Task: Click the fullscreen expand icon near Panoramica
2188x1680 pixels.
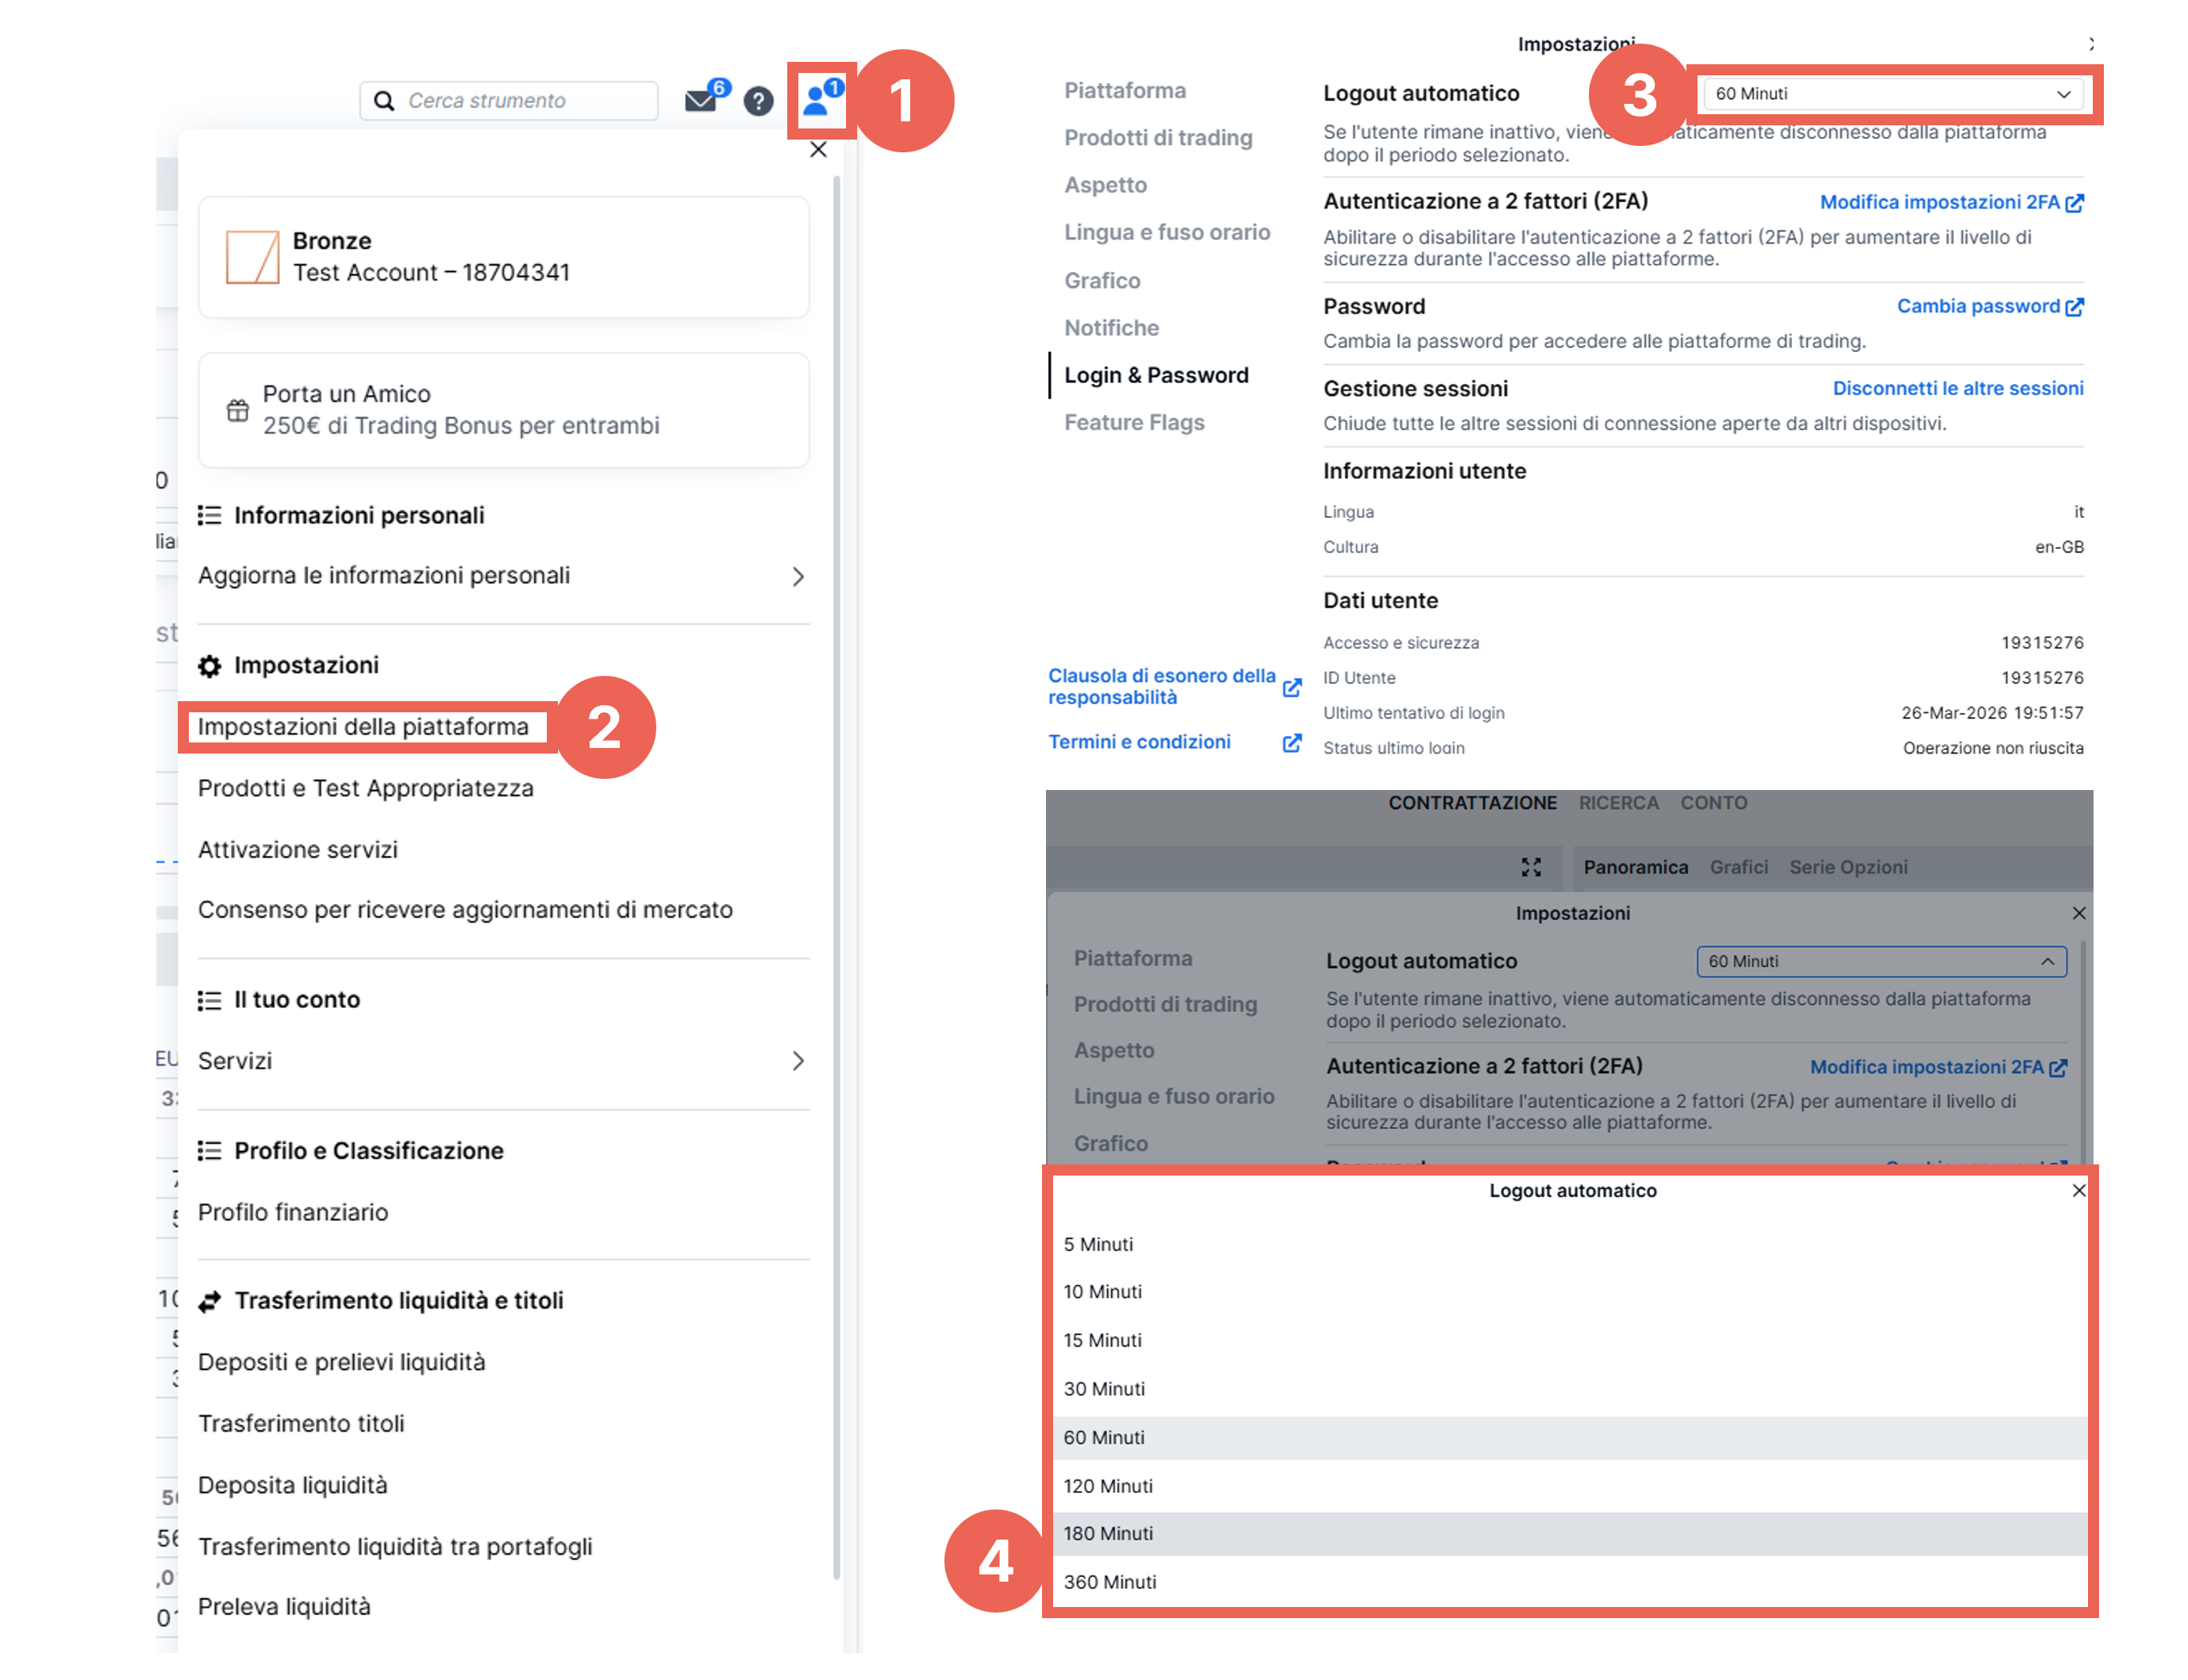Action: pyautogui.click(x=1530, y=867)
